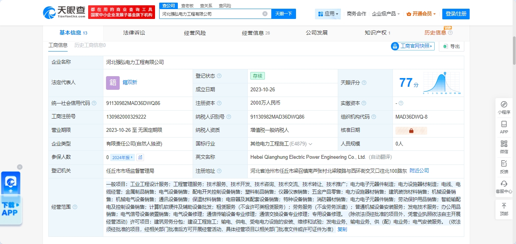This screenshot has height=244, width=516.
Task: Open the 企业级产品 dropdown
Action: pyautogui.click(x=386, y=14)
